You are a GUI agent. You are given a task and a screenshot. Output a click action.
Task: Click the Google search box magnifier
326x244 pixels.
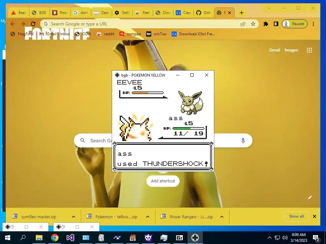coord(82,140)
